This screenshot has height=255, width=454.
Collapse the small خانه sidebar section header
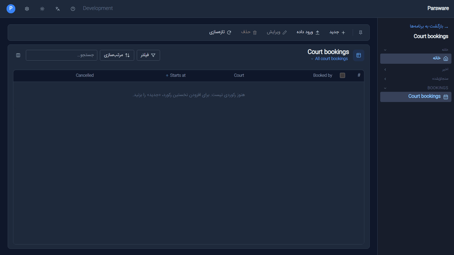pyautogui.click(x=416, y=50)
